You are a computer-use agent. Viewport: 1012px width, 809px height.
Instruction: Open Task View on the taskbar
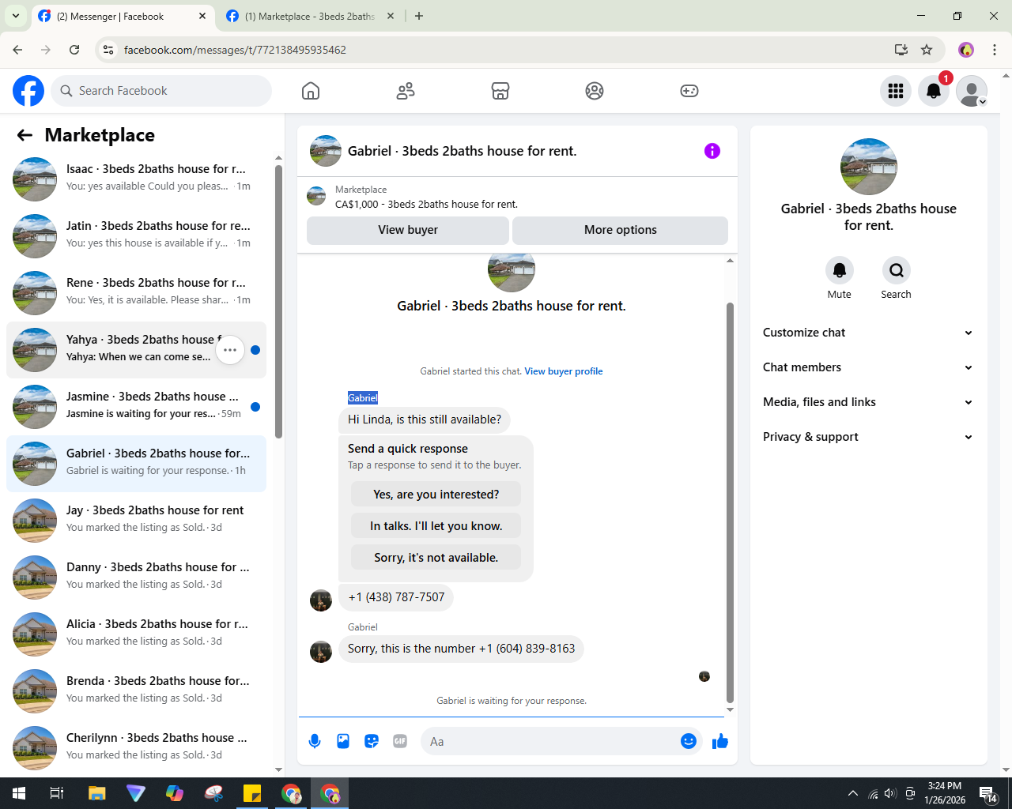click(57, 793)
